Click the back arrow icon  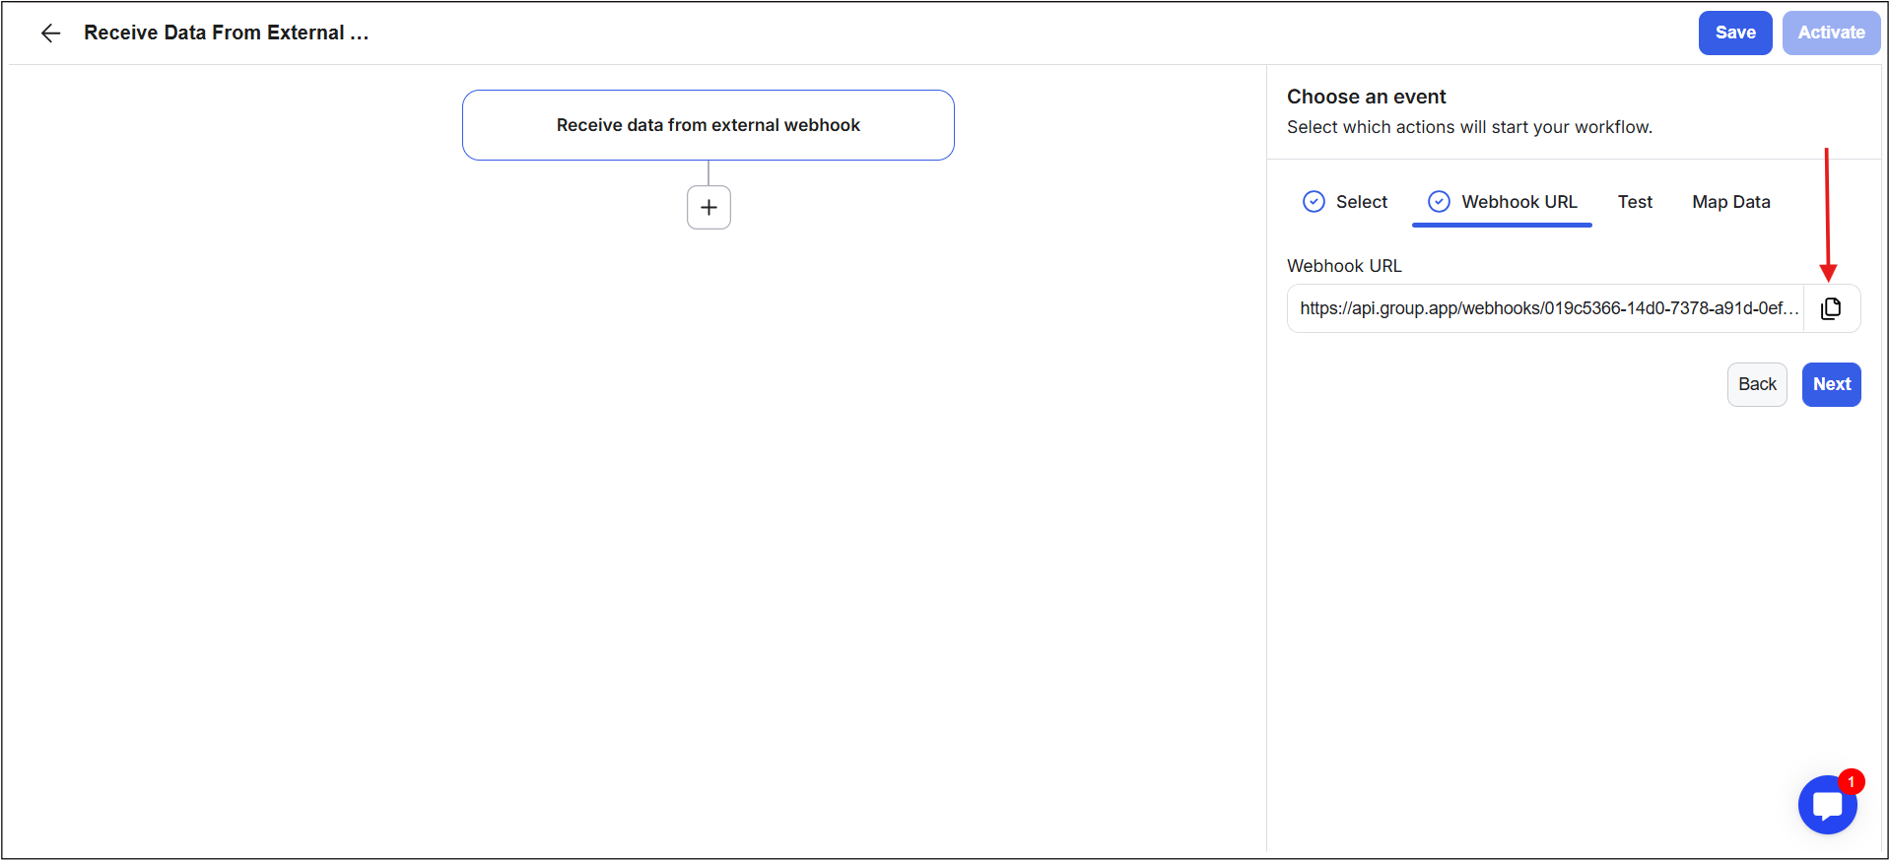[x=50, y=33]
